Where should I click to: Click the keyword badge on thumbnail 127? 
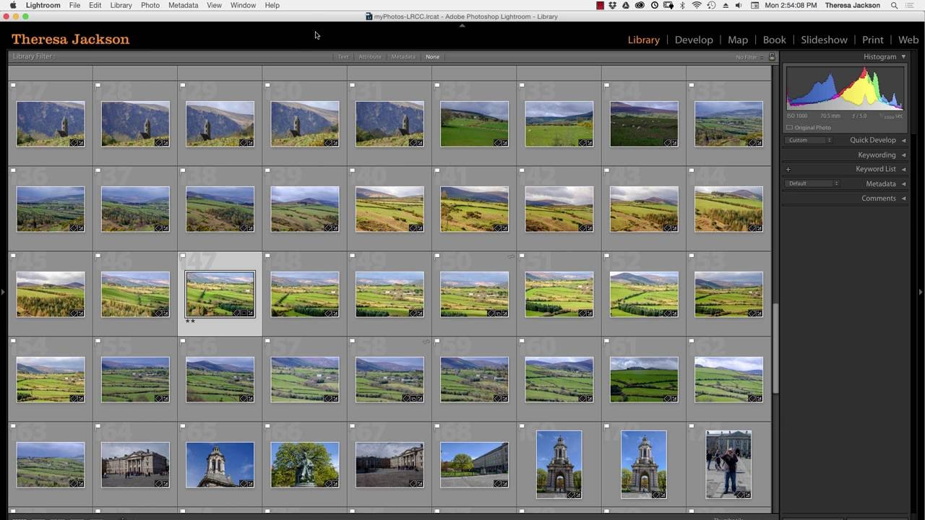coord(74,143)
